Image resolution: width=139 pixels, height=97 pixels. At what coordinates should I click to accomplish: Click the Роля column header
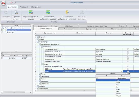pos(16,26)
